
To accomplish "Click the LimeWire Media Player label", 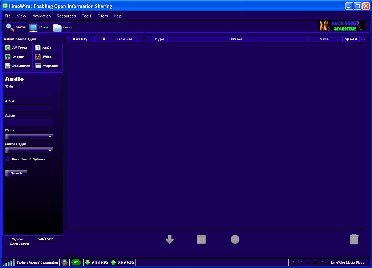I will click(348, 262).
